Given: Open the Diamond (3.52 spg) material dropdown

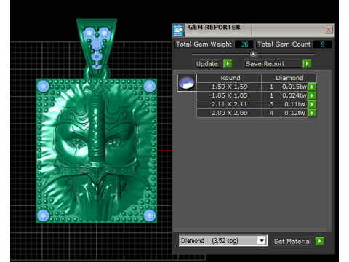Looking at the screenshot, I should (x=262, y=241).
